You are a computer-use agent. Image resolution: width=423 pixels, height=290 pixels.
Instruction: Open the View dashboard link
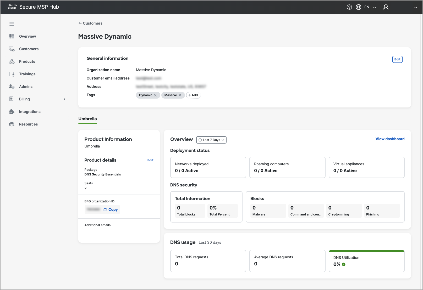tap(390, 139)
